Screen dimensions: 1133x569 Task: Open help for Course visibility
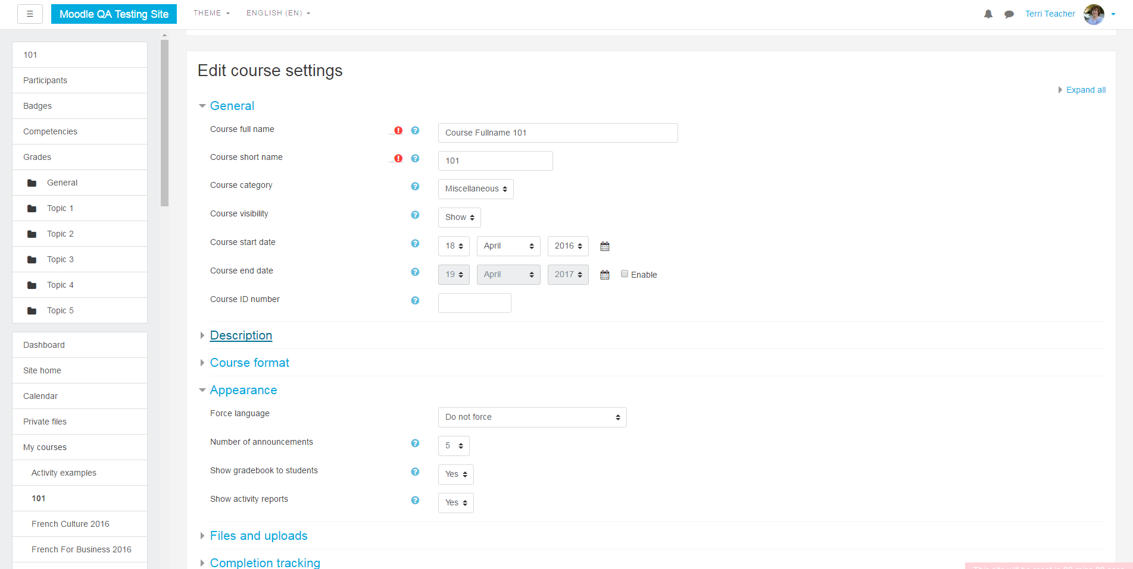[415, 215]
